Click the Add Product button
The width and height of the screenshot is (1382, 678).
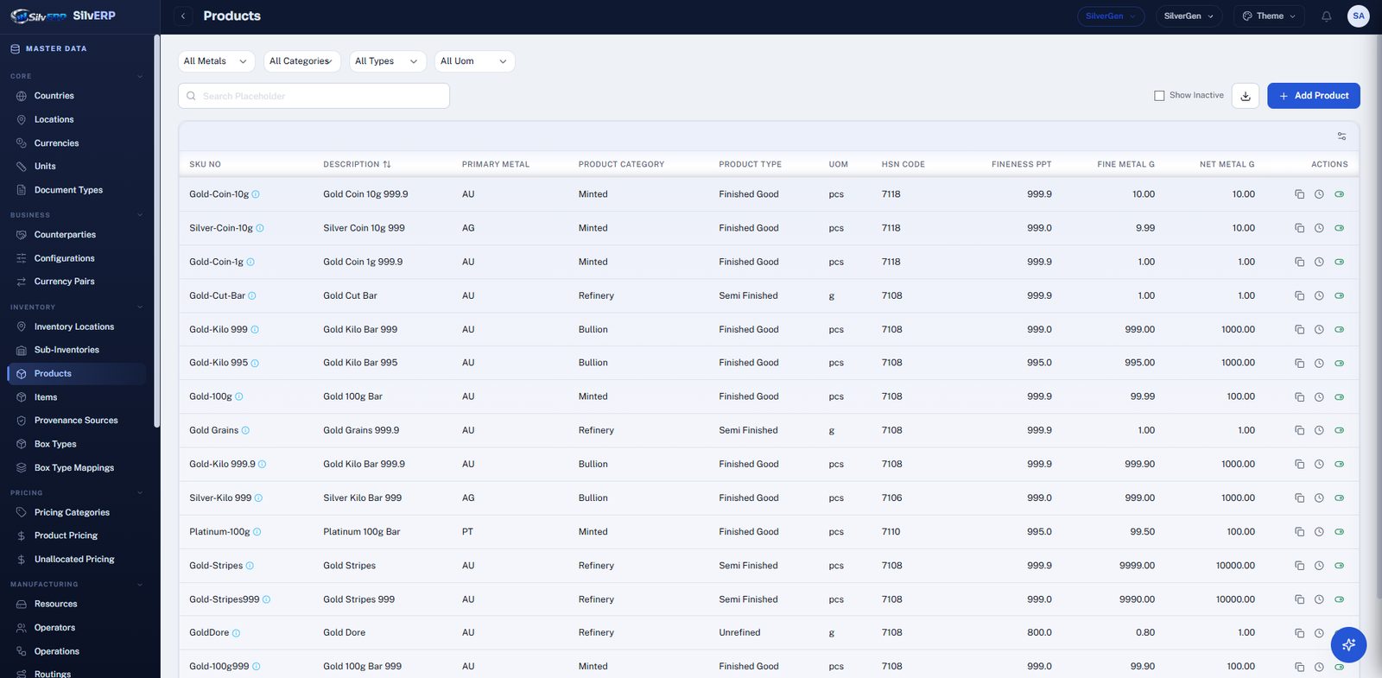[1313, 96]
